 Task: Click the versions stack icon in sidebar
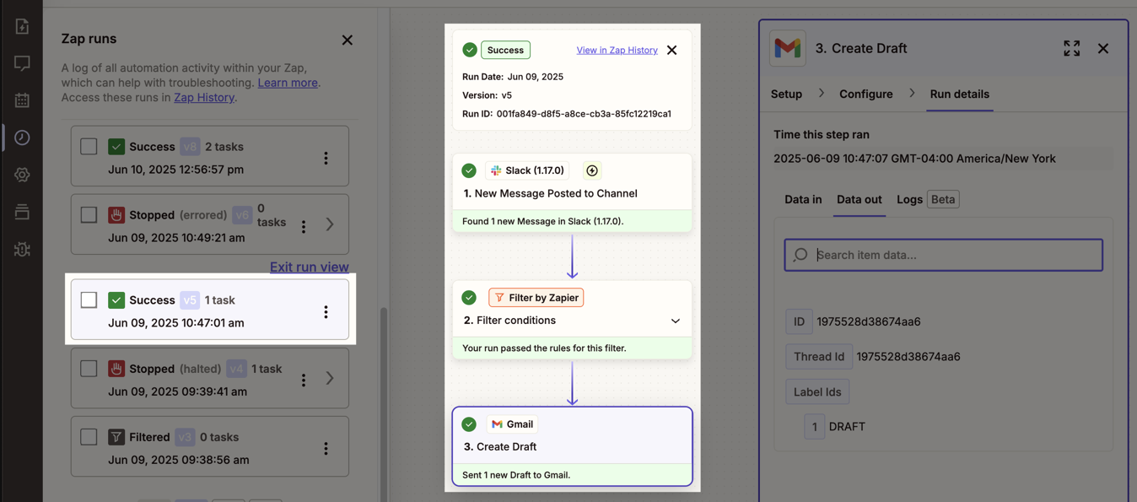(22, 212)
